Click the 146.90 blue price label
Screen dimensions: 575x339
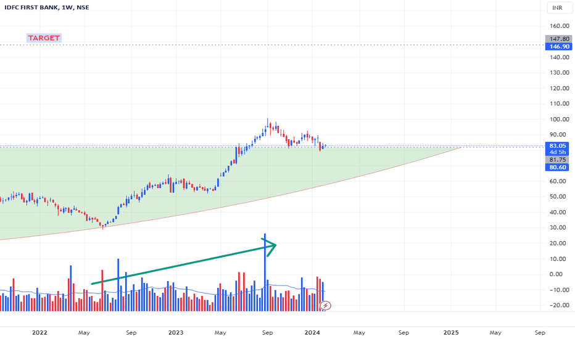tap(558, 47)
